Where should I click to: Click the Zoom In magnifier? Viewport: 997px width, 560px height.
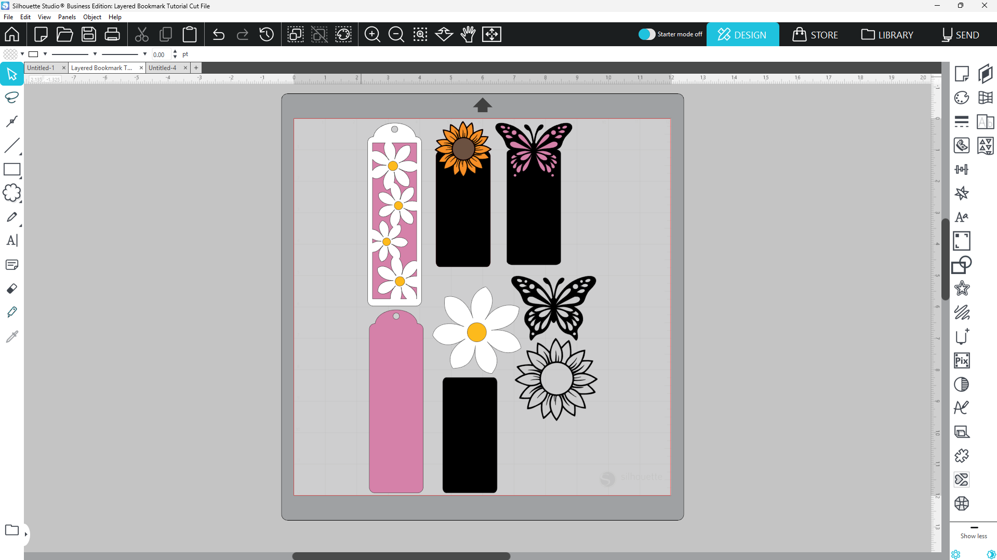pos(372,35)
